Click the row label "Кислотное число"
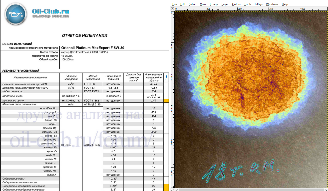The image size is (328, 191). 12,101
